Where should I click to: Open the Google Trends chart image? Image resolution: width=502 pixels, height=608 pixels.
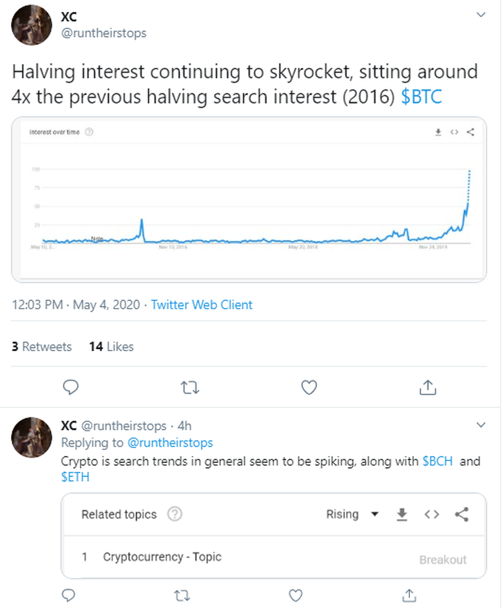point(249,200)
